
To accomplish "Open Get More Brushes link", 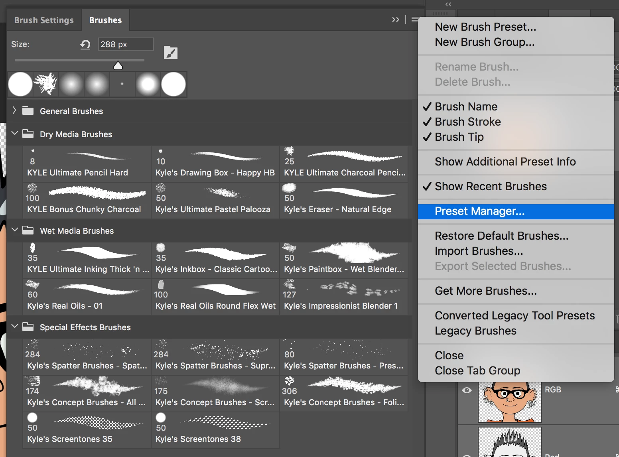I will (x=516, y=291).
